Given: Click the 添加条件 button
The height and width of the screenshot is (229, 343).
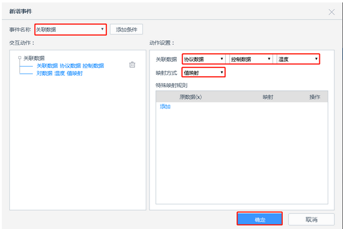Looking at the screenshot, I should [126, 29].
